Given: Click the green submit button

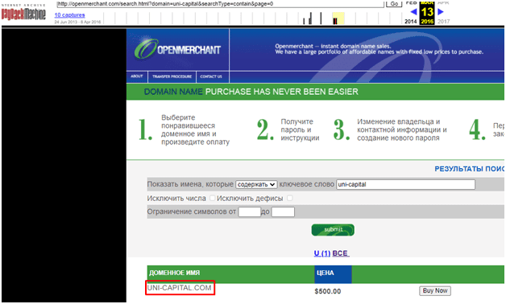Looking at the screenshot, I should (333, 230).
